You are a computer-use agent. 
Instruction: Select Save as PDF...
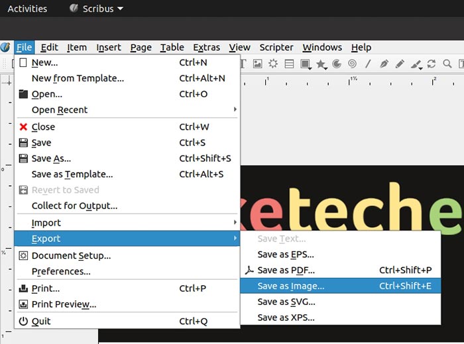click(340, 270)
